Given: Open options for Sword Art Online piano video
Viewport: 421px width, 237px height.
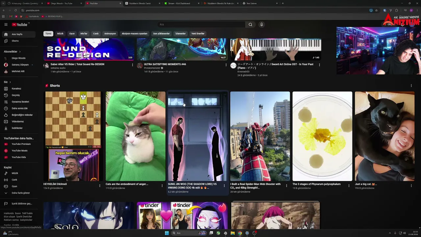Looking at the screenshot, I should point(319,65).
